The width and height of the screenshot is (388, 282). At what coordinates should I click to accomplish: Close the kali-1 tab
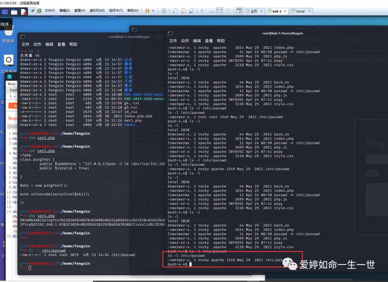pyautogui.click(x=285, y=11)
